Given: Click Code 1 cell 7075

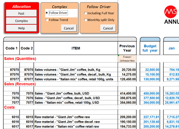Looking at the screenshot, I should [11, 93].
